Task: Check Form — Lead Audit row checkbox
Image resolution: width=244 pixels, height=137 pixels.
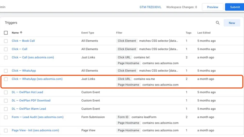Action: [6, 117]
